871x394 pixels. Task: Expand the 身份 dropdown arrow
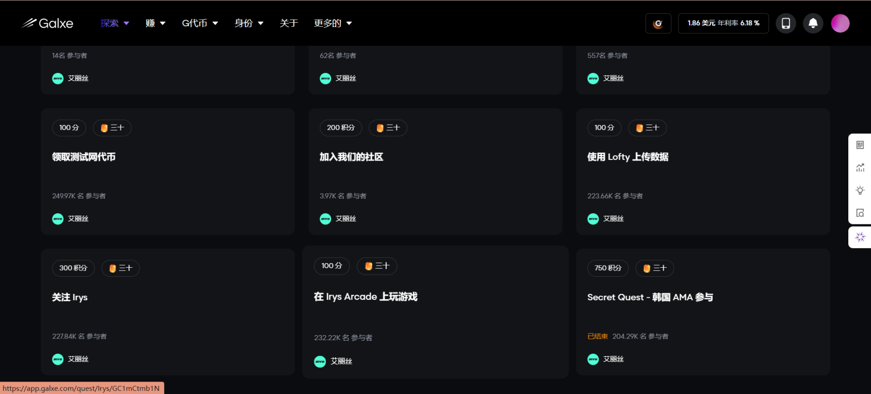(261, 23)
